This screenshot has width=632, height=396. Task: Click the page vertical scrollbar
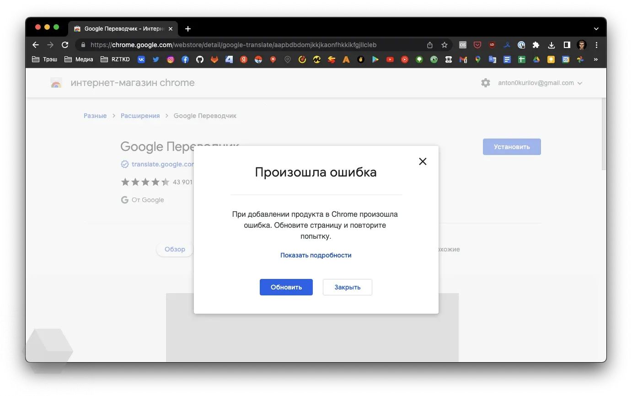604,134
